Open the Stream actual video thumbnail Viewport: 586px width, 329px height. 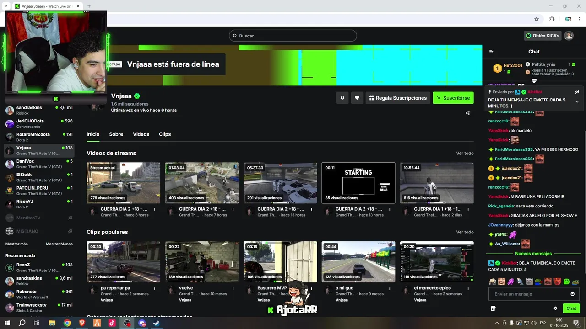[x=124, y=183]
